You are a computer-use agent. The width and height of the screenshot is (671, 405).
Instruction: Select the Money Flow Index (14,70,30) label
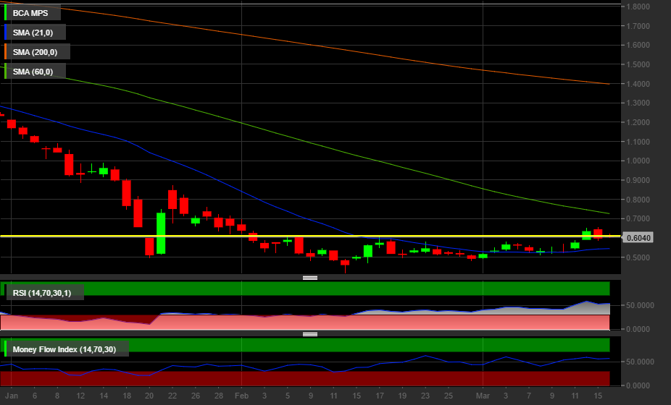coord(64,349)
